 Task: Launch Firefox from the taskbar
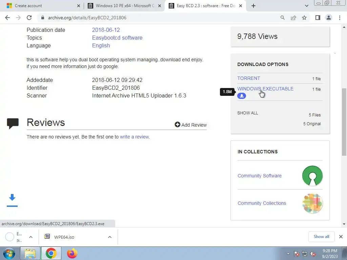pos(72,253)
